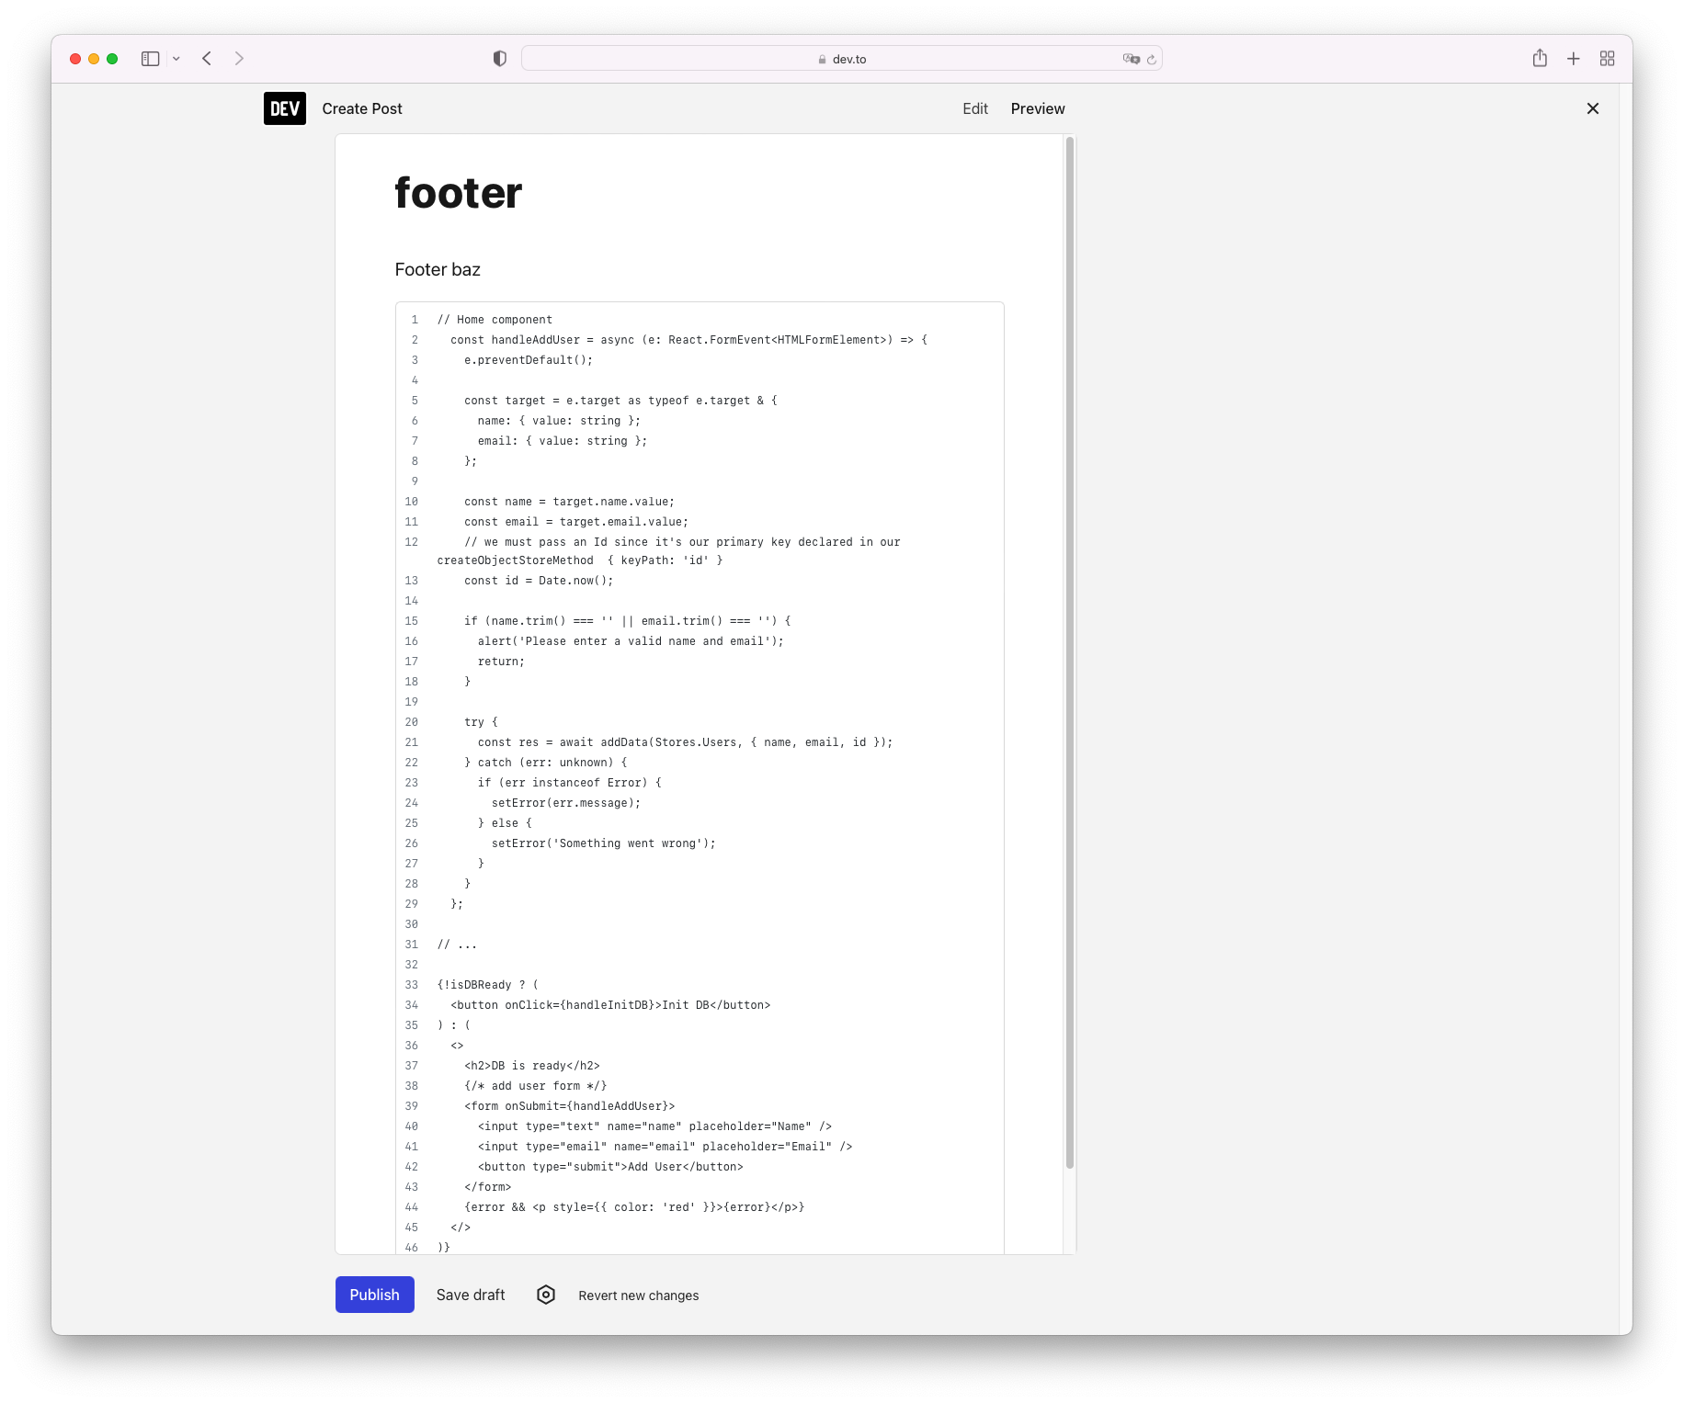Click the DEV logo in the header
The image size is (1684, 1403).
[x=285, y=108]
